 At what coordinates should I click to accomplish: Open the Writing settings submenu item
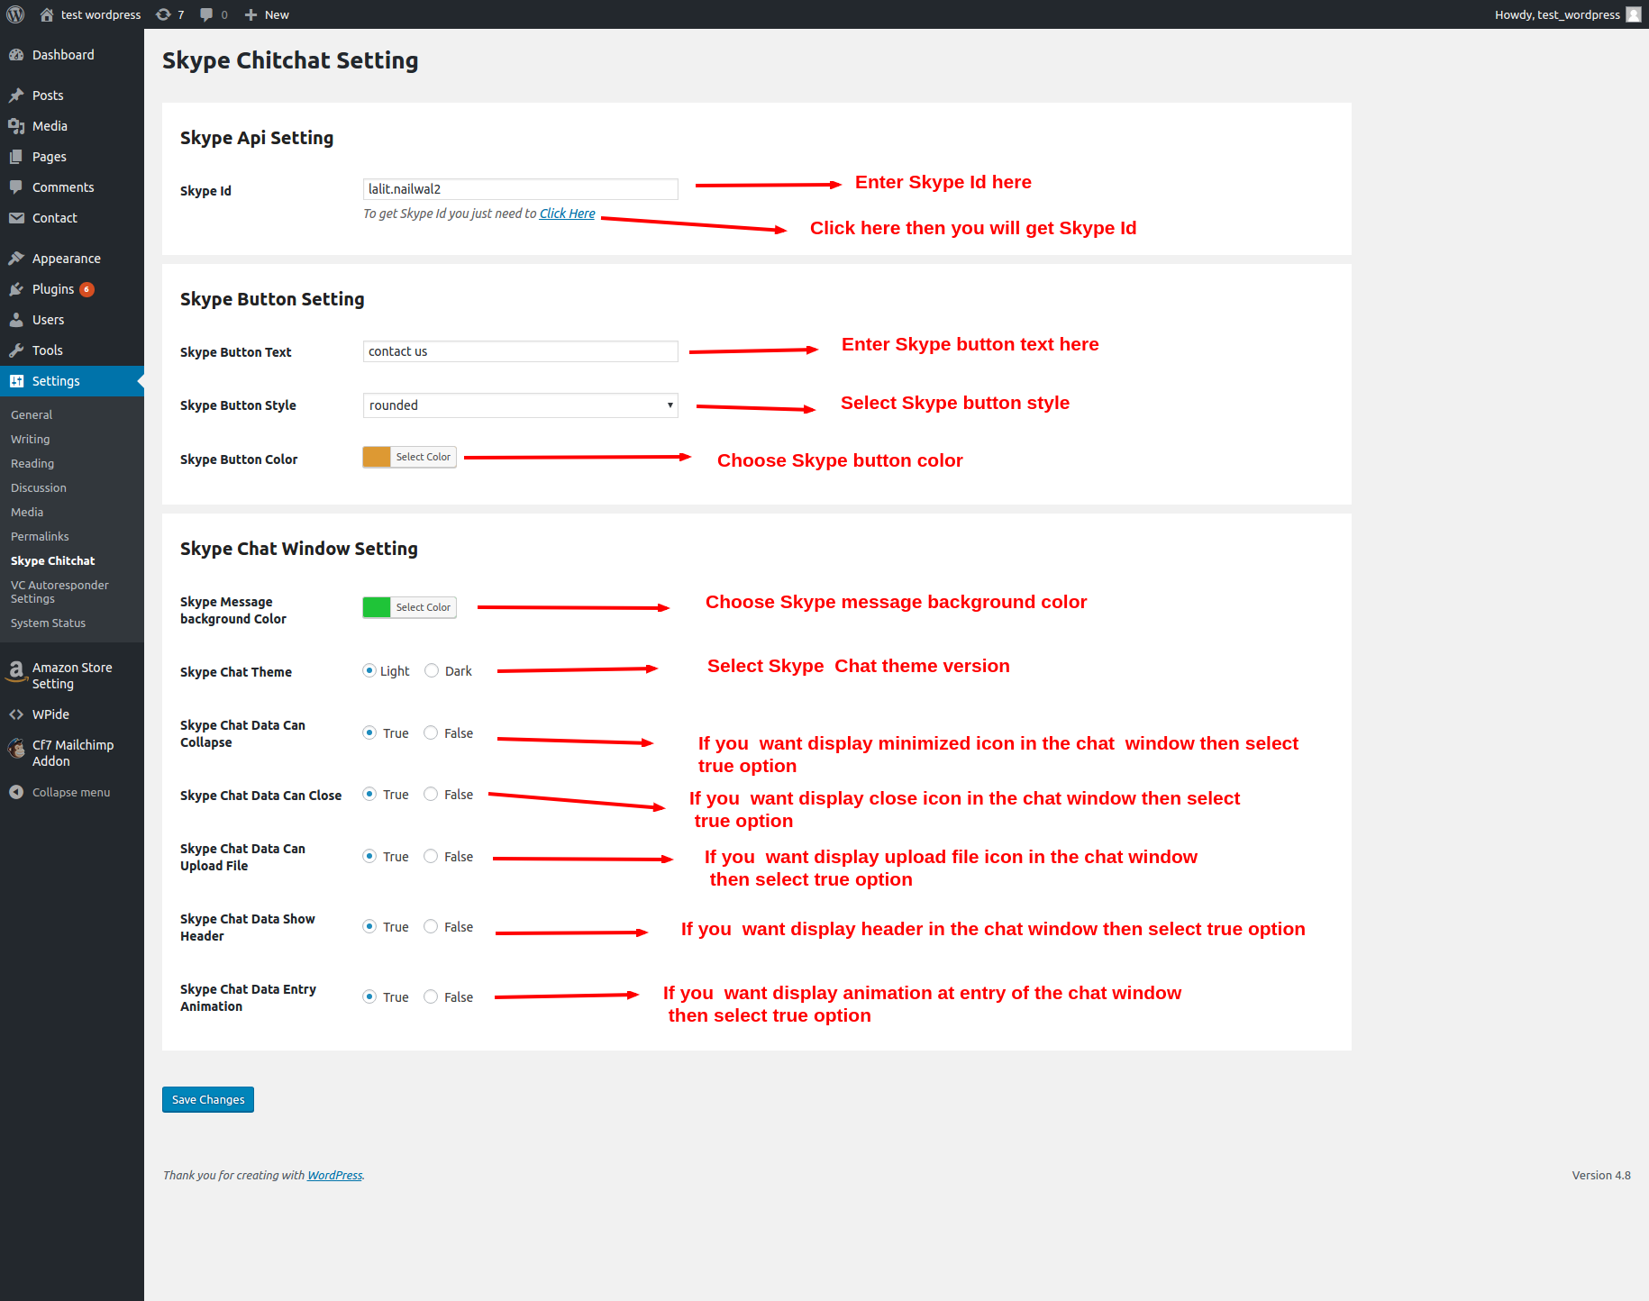click(x=30, y=439)
